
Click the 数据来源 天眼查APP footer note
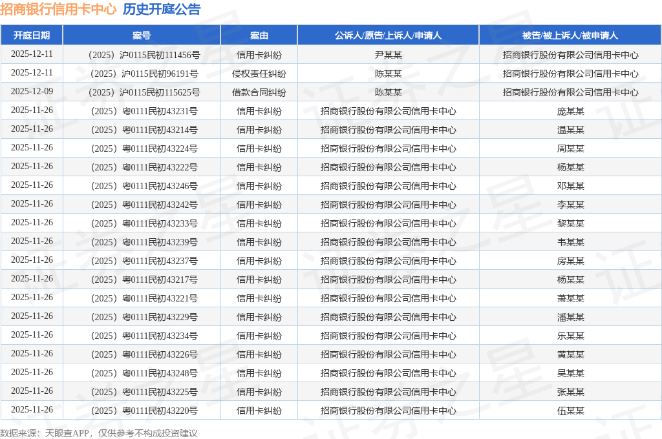[x=99, y=433]
